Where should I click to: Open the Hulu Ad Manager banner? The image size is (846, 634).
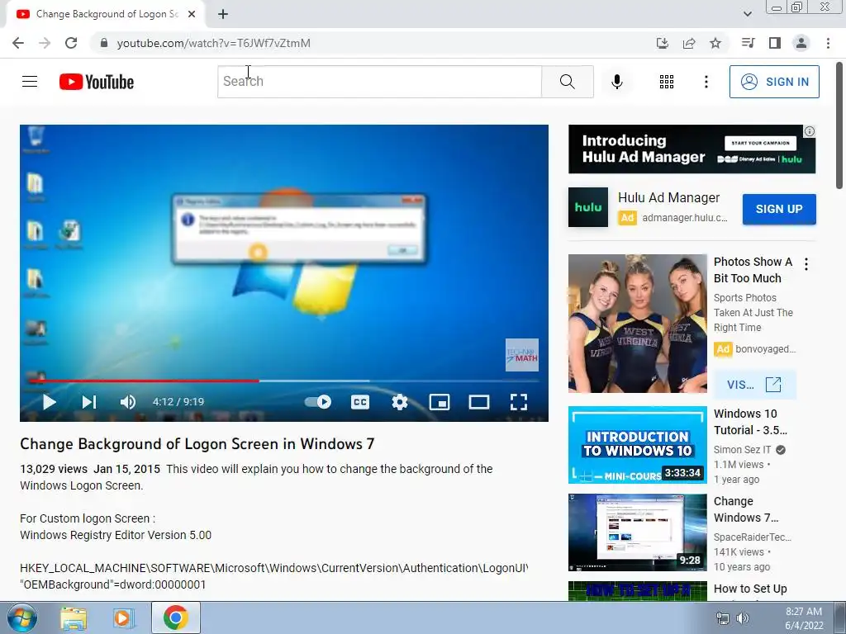point(692,149)
